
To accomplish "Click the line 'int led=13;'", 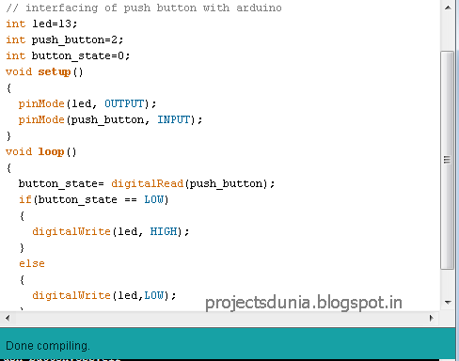I will (x=41, y=24).
